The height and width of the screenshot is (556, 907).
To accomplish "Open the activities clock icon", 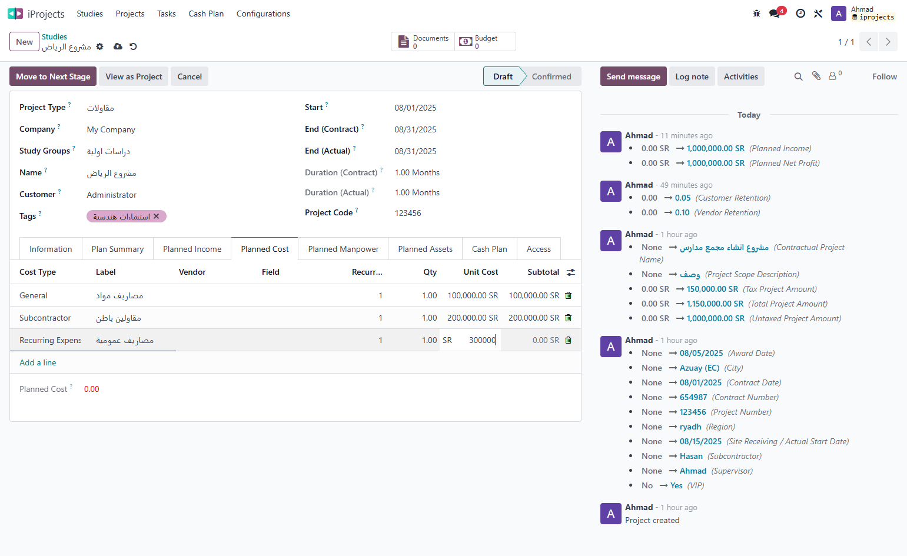I will pos(800,14).
